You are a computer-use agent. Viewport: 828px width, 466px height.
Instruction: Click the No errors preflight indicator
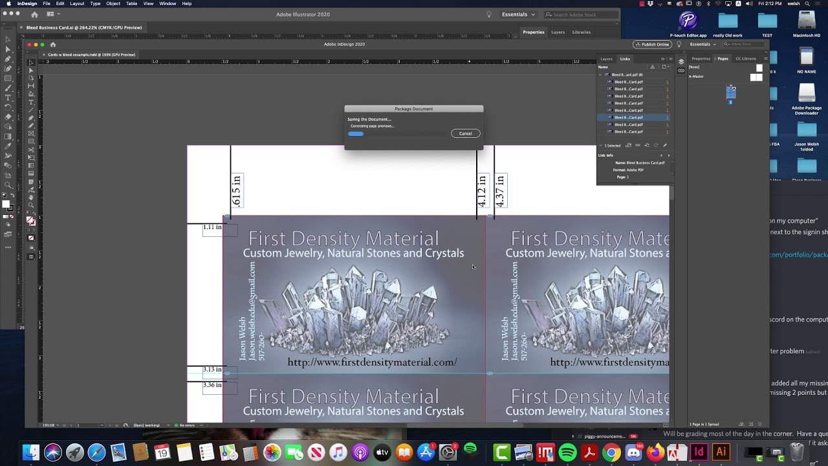(x=185, y=425)
